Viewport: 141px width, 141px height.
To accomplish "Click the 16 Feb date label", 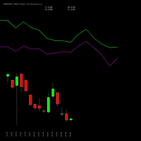I will click(x=16, y=134).
